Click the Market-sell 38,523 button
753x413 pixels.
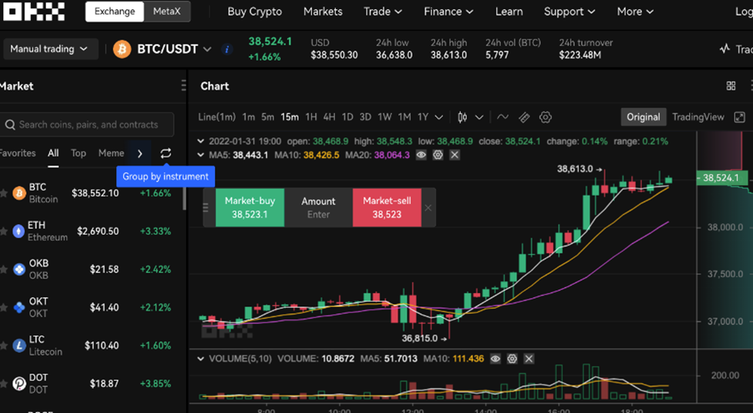coord(386,207)
